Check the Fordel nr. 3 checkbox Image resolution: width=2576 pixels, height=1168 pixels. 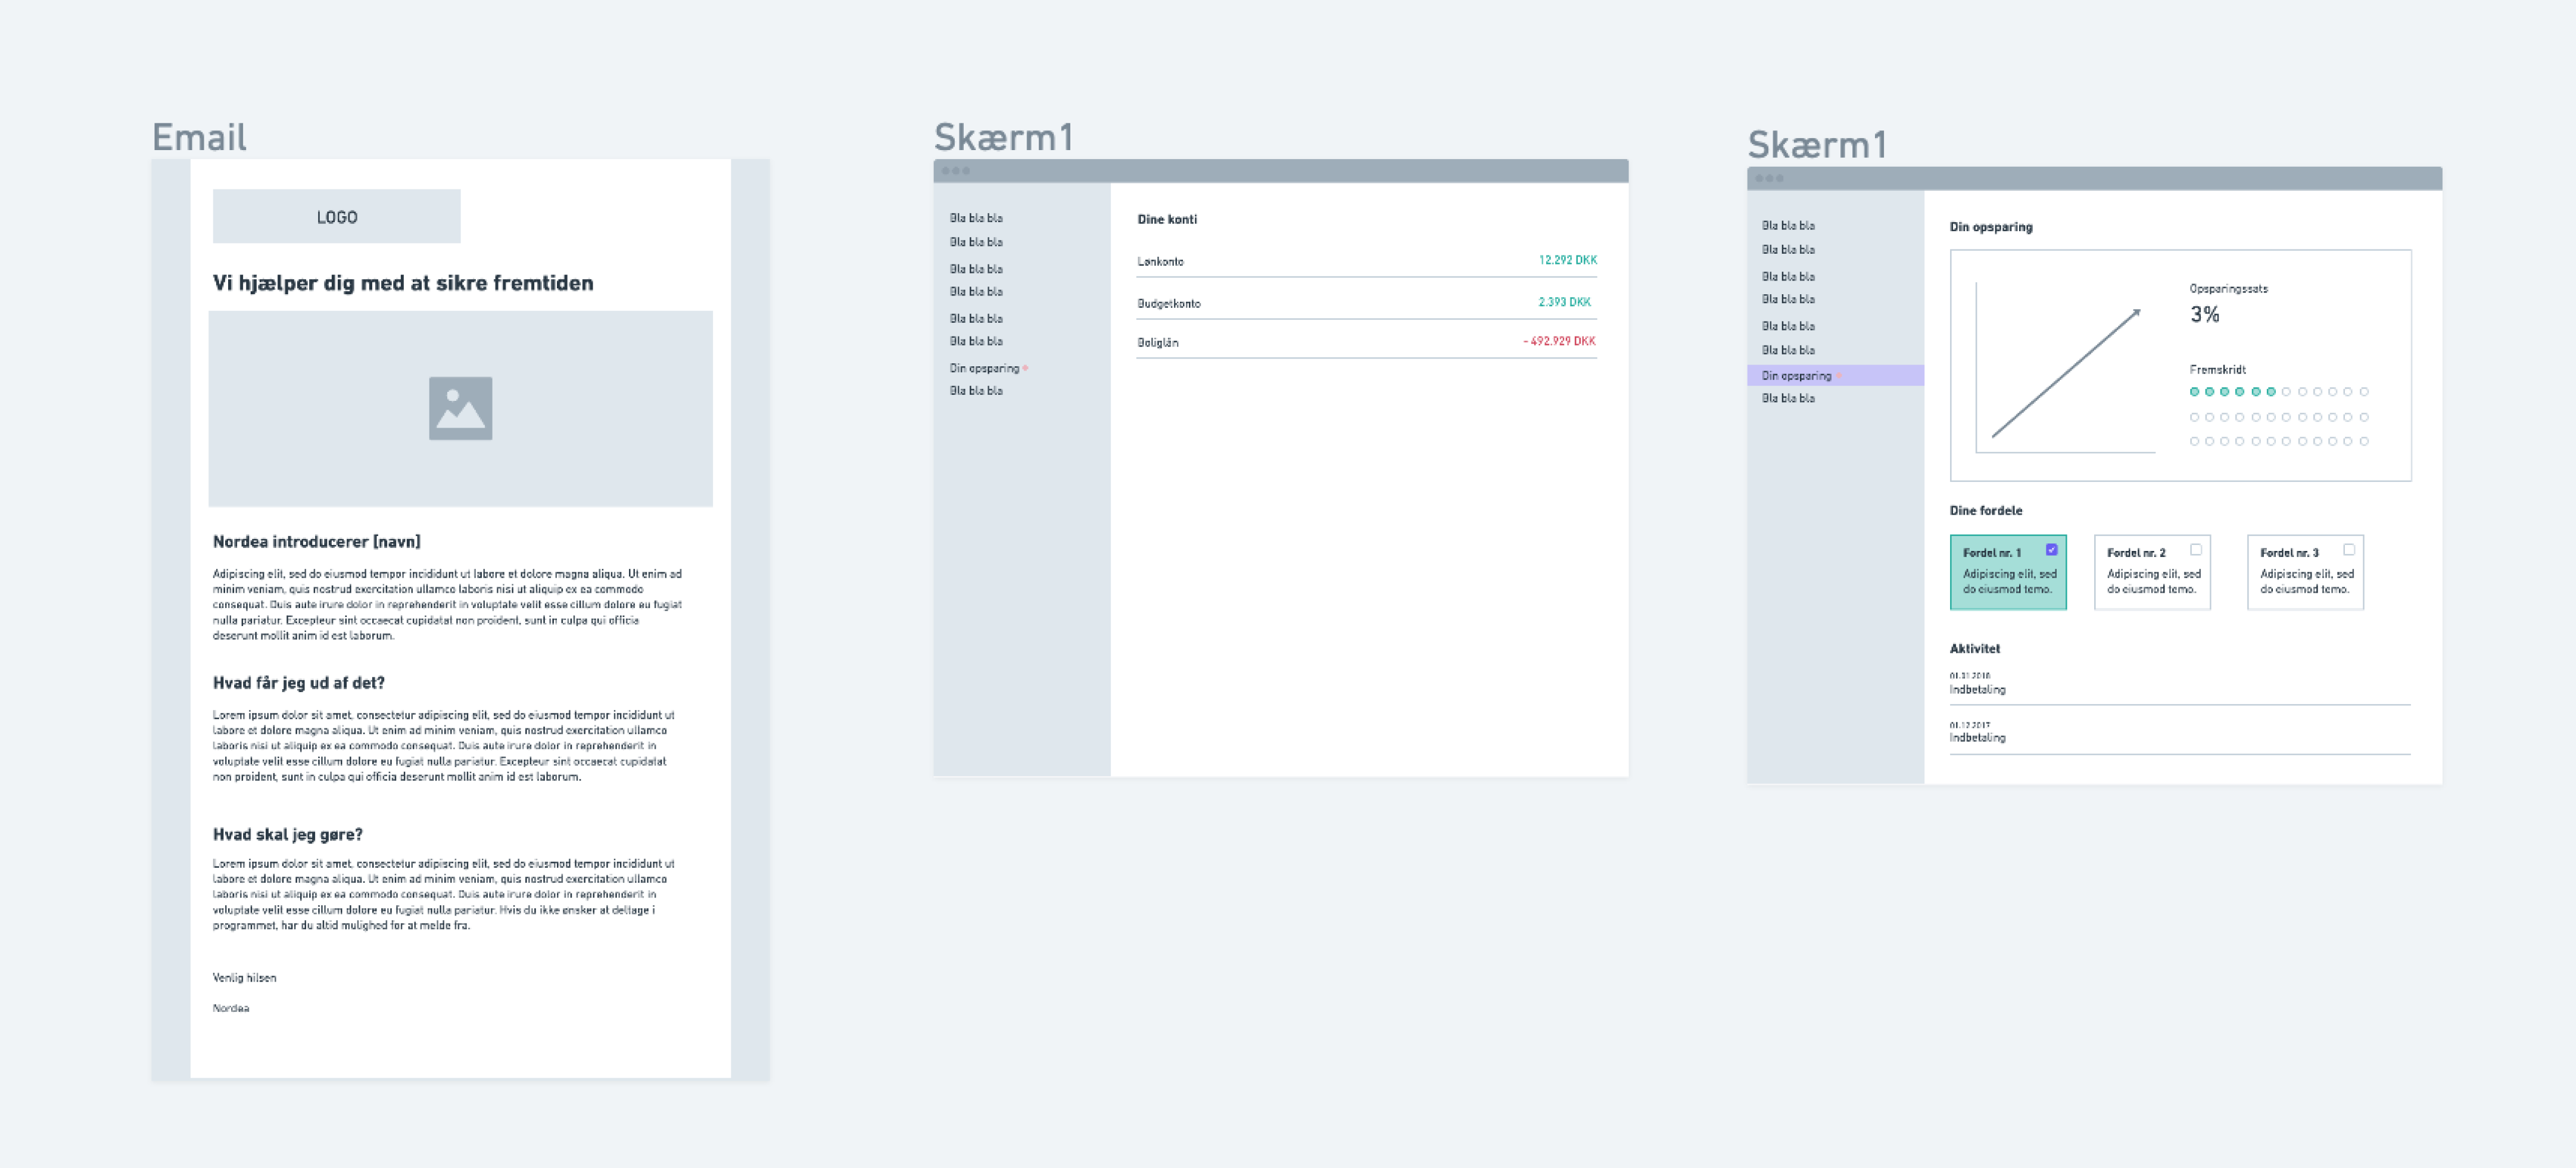2349,550
